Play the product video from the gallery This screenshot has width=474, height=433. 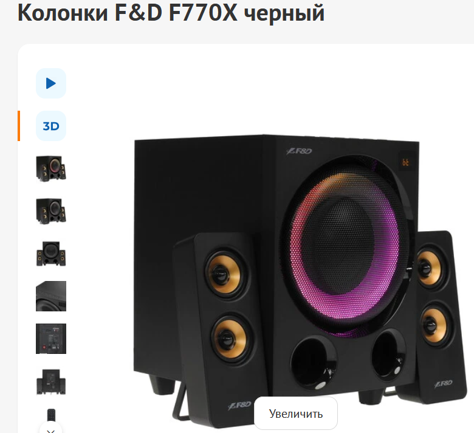[x=51, y=83]
